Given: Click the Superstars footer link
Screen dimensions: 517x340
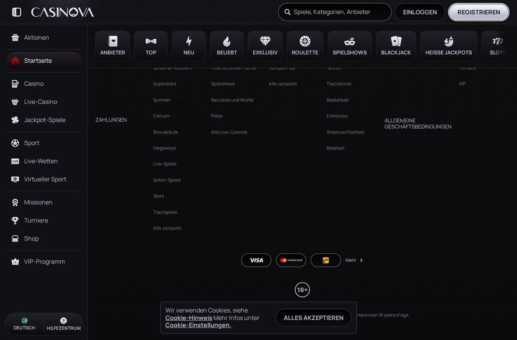Looking at the screenshot, I should [165, 84].
